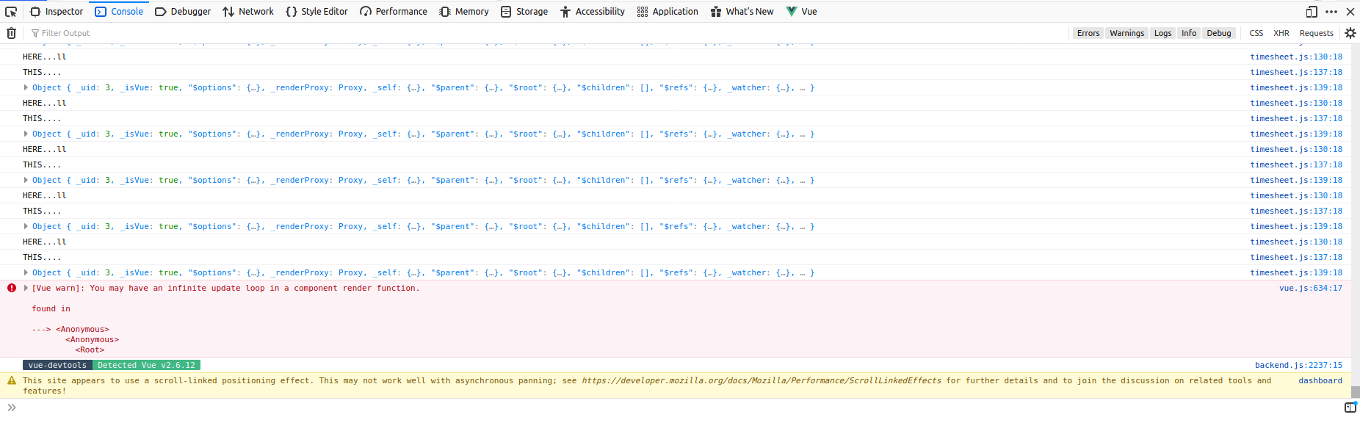Image resolution: width=1360 pixels, height=431 pixels.
Task: Click the console scrollbar thumb
Action: [1356, 391]
